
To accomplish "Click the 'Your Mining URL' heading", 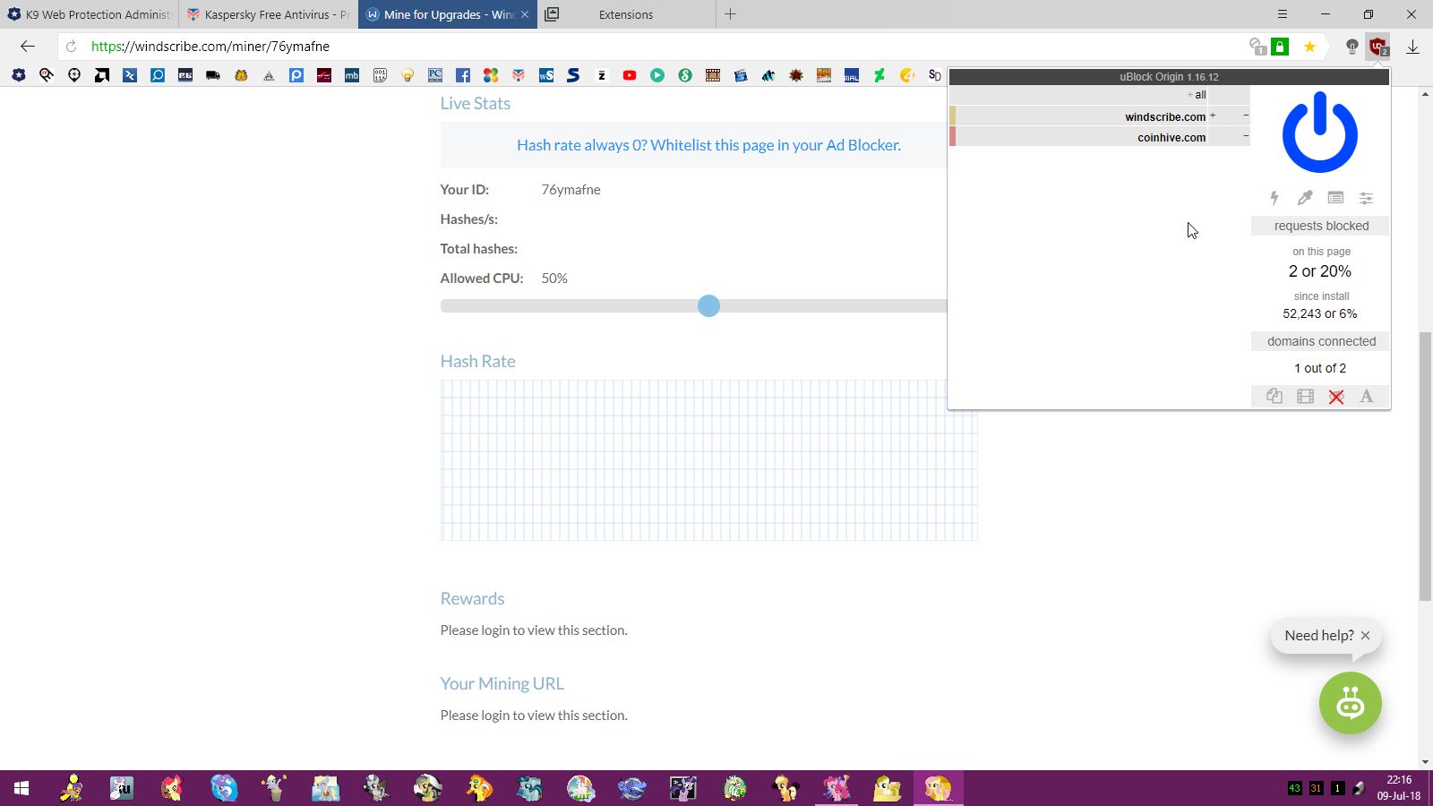I will (502, 684).
